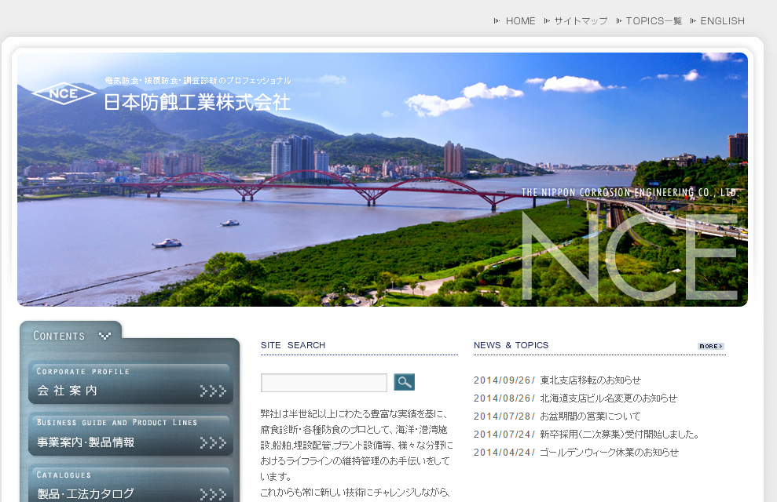Click the 日本防蝕工業株式会社 company name
Image resolution: width=777 pixels, height=502 pixels.
click(x=197, y=103)
